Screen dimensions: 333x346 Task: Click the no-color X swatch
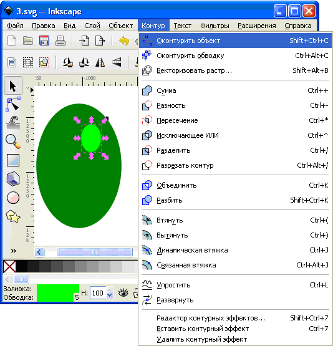pos(9,266)
